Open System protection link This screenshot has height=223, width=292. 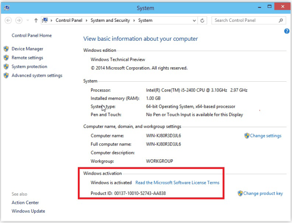pos(29,67)
